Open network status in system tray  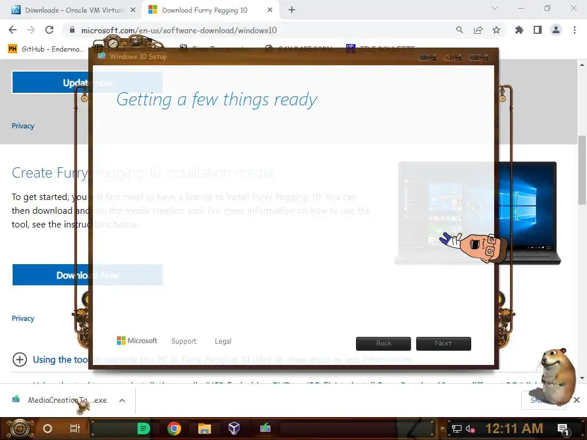click(x=457, y=429)
